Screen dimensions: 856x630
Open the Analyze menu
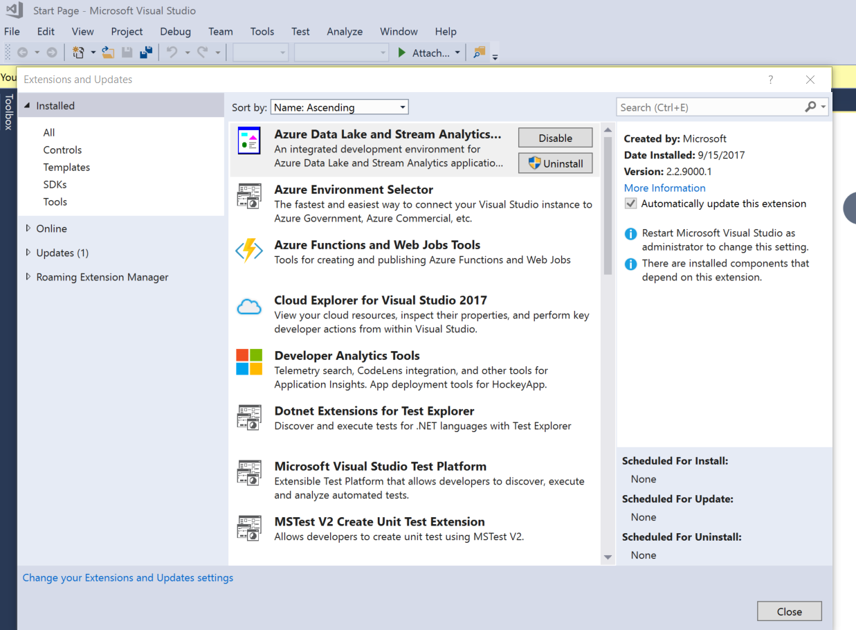(x=345, y=31)
